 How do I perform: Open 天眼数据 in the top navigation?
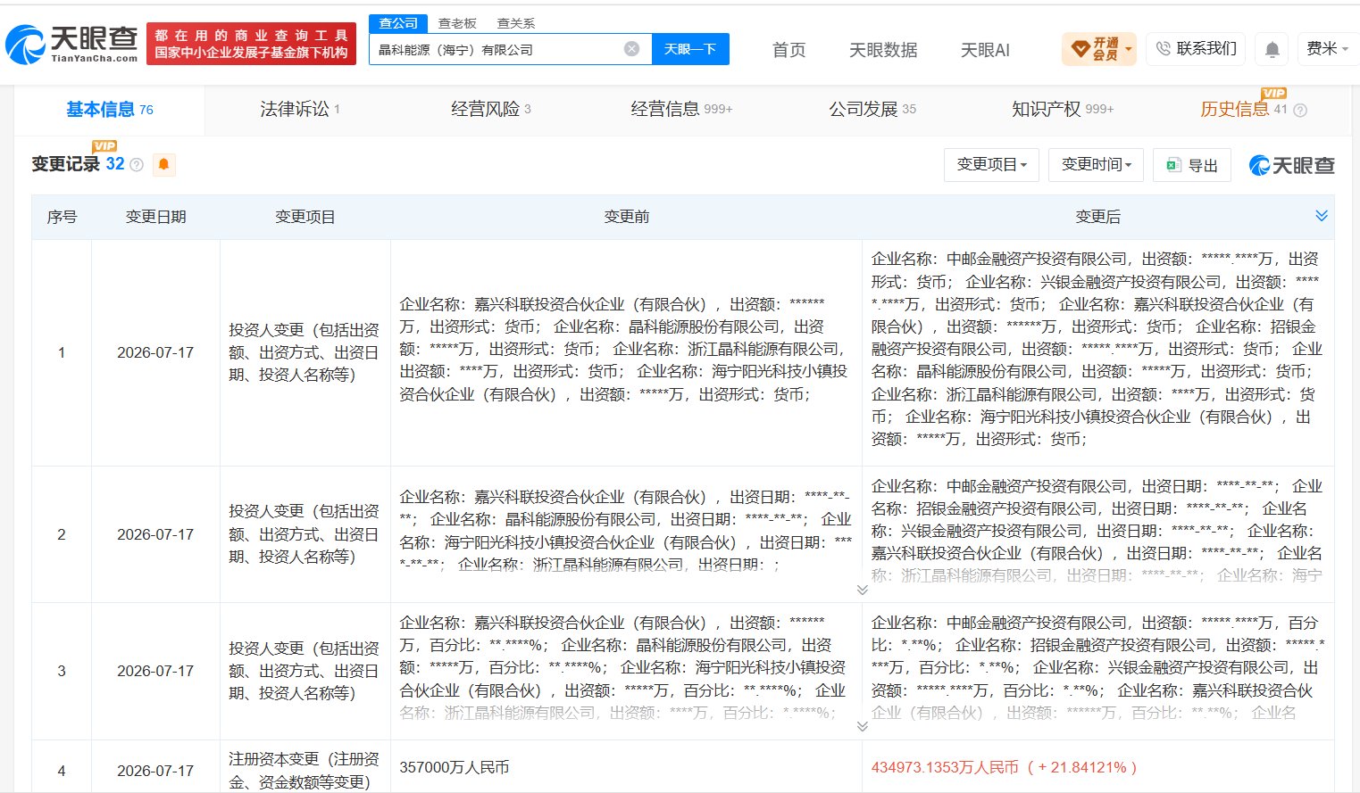pyautogui.click(x=883, y=50)
